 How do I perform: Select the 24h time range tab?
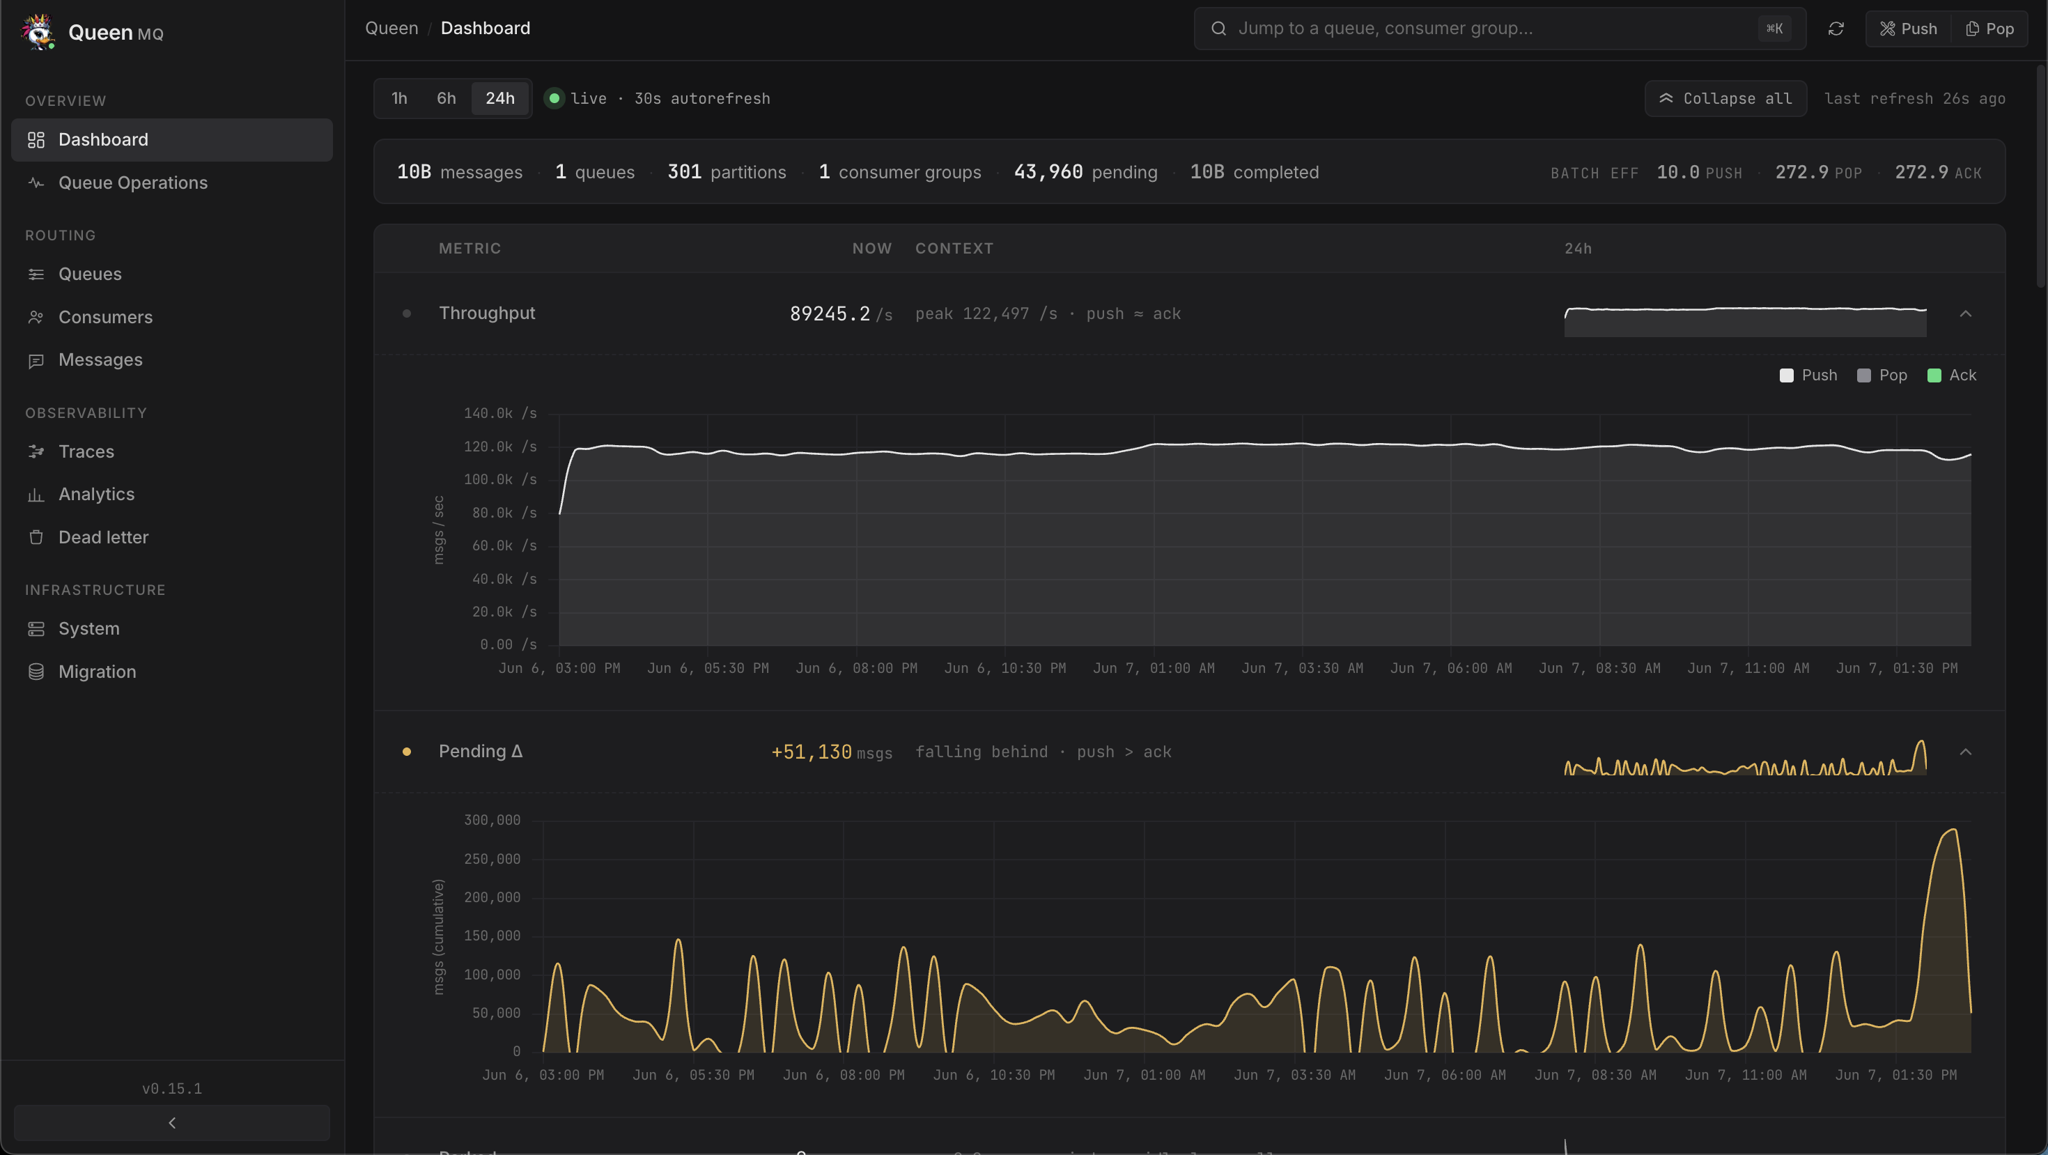click(500, 98)
